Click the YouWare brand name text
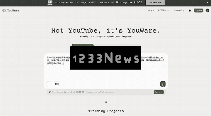This screenshot has height=116, width=211. point(13,11)
